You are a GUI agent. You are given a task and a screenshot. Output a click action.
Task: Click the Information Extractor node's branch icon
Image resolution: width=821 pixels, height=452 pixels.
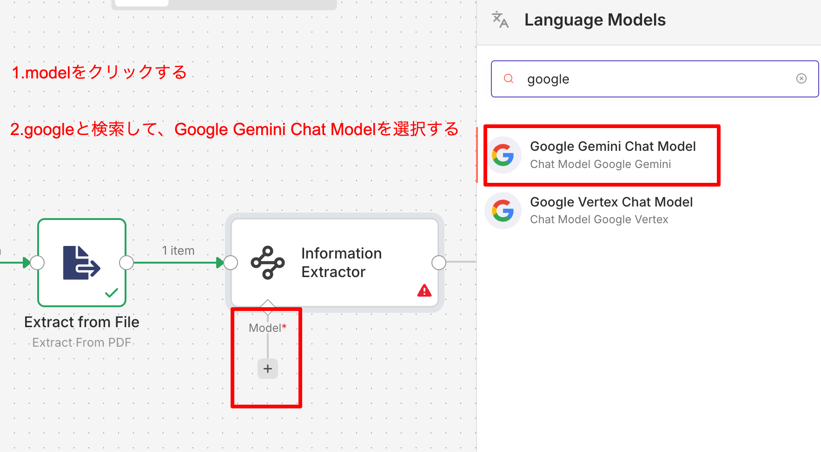point(267,263)
